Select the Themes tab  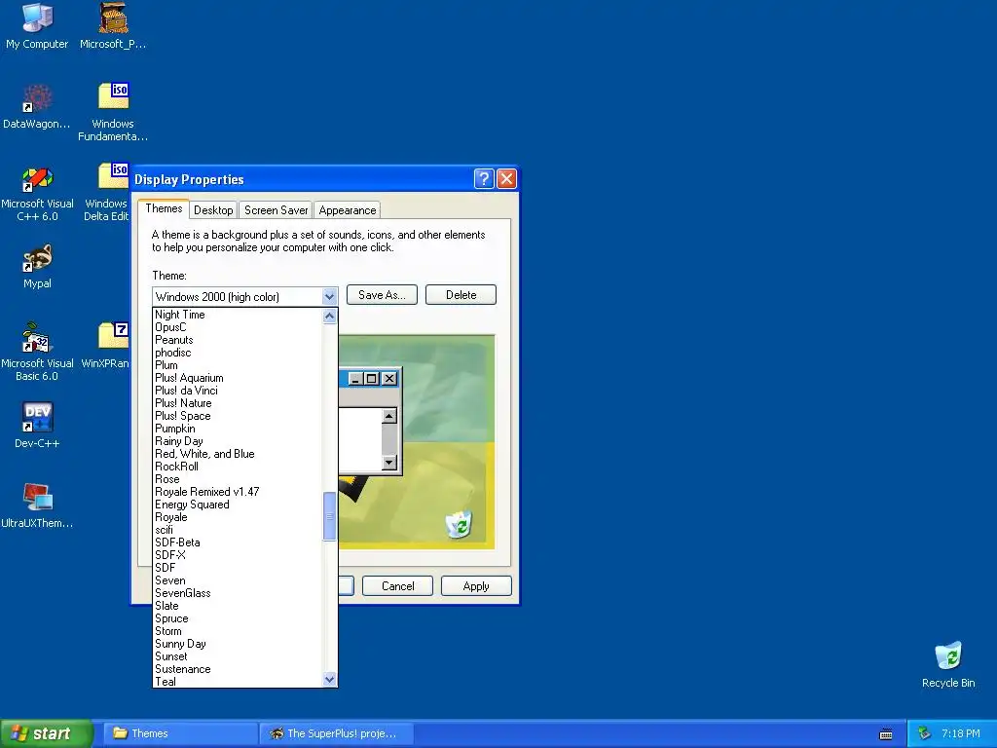[164, 208]
